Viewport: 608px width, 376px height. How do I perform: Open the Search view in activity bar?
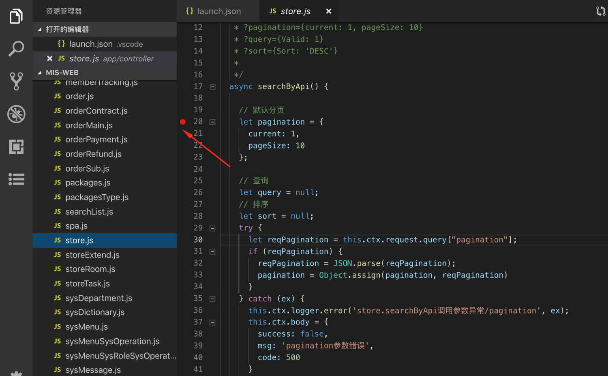click(x=16, y=49)
